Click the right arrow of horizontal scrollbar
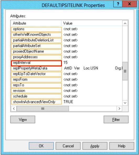Screen dimensions: 139x155 point(119,108)
